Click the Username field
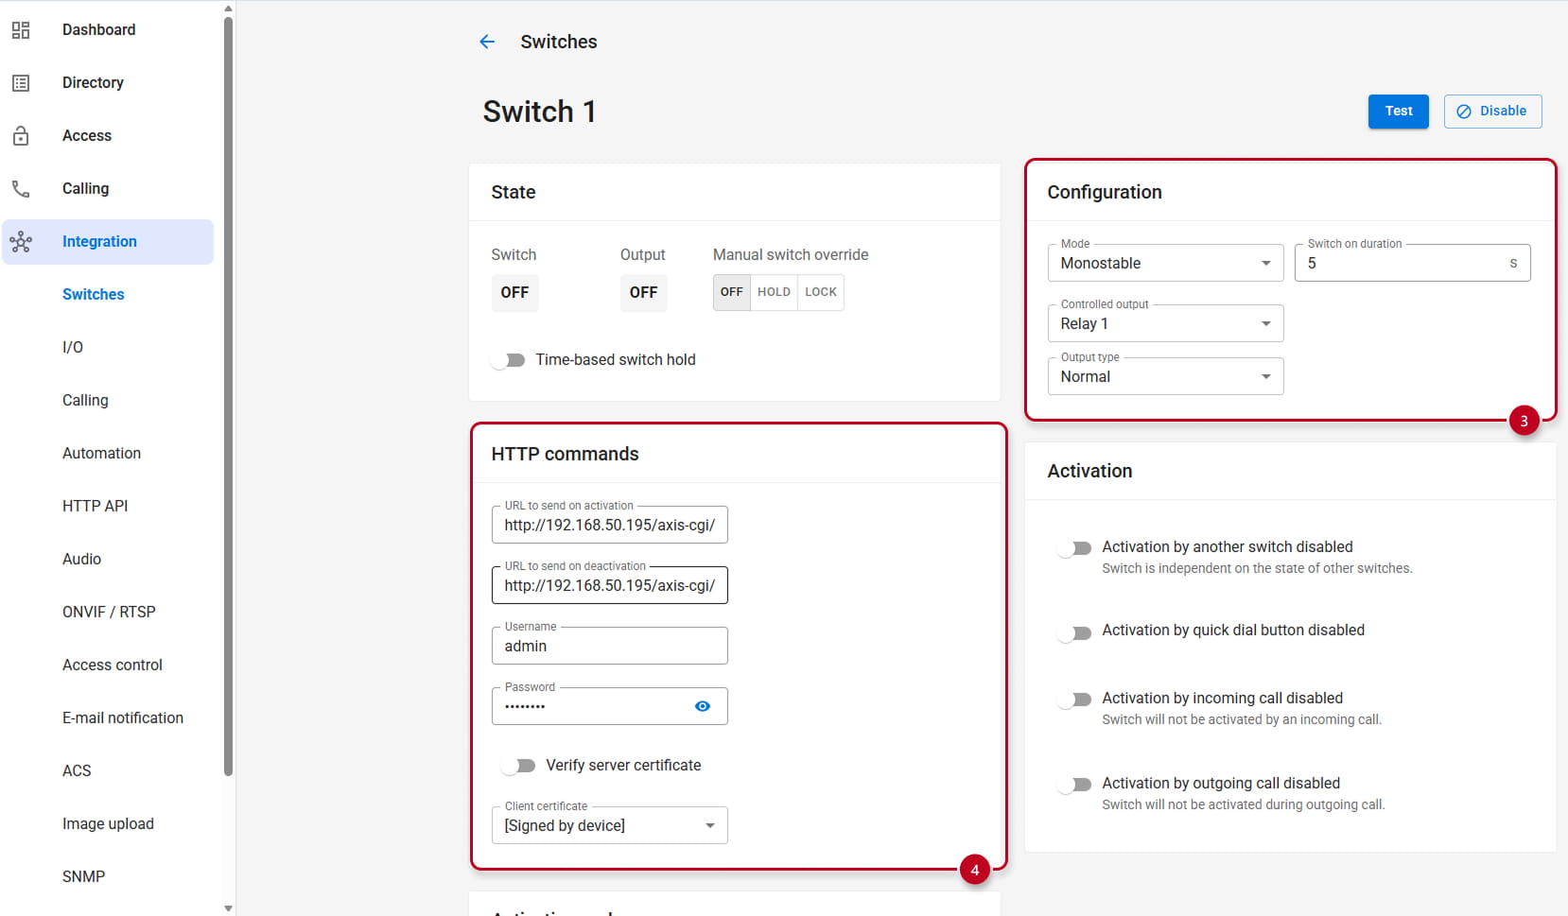 [x=609, y=646]
